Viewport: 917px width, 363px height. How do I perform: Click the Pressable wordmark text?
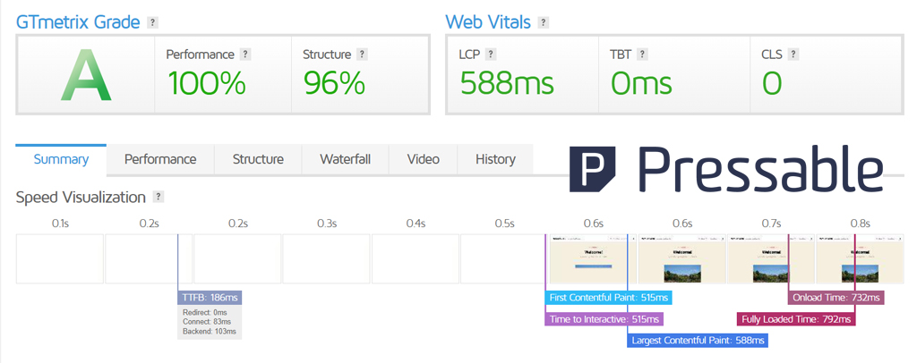pyautogui.click(x=760, y=168)
